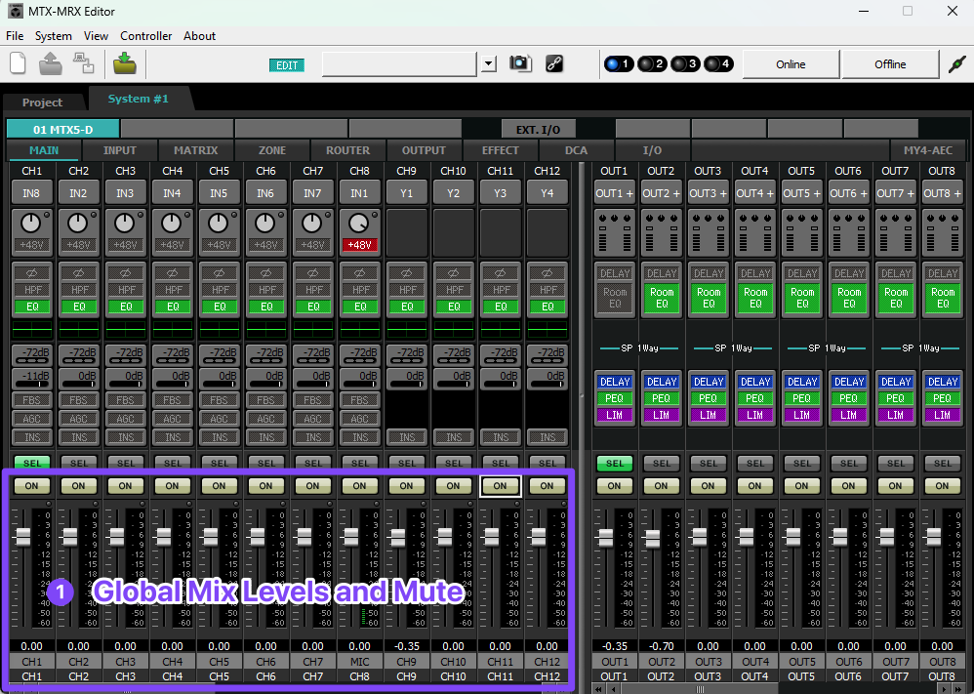
Task: Disable +48V phantom power on CH8
Action: coord(360,245)
